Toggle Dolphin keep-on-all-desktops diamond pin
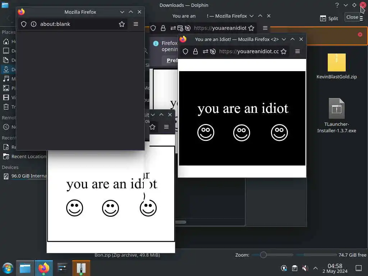 [x=354, y=5]
